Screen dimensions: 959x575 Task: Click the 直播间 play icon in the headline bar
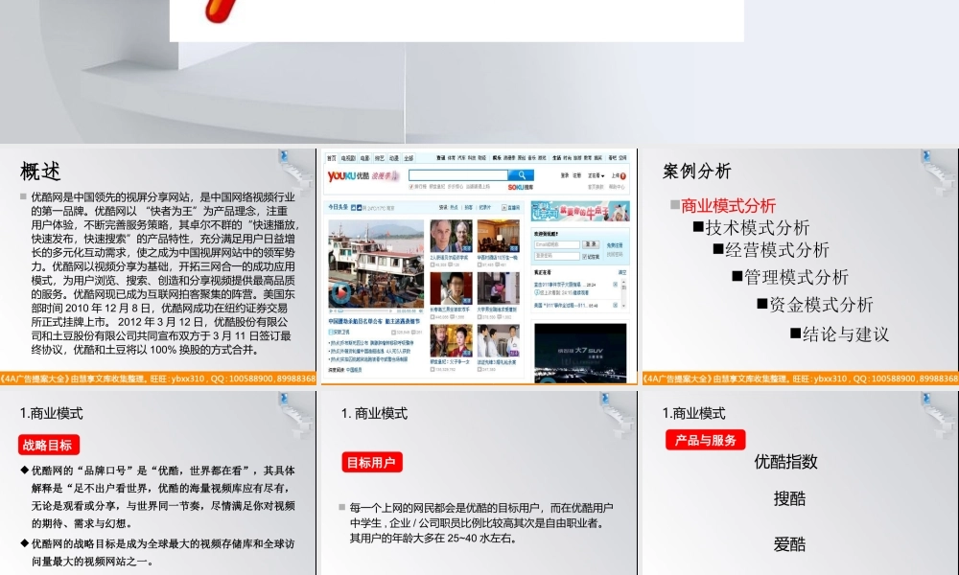[x=504, y=207]
